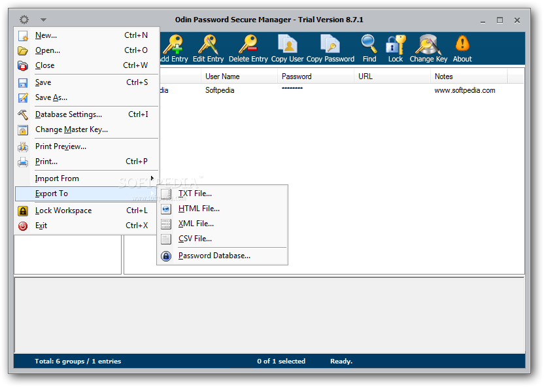Maximize the application window

click(x=500, y=20)
